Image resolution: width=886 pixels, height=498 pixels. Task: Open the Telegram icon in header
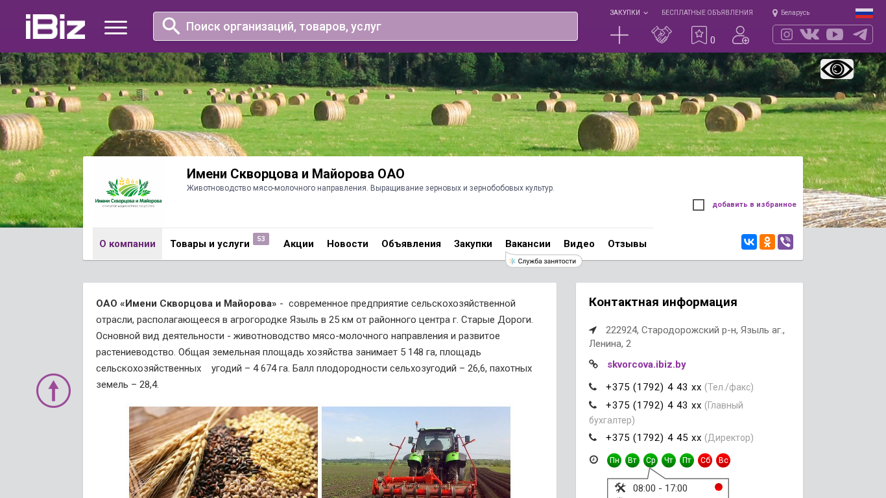click(x=860, y=34)
